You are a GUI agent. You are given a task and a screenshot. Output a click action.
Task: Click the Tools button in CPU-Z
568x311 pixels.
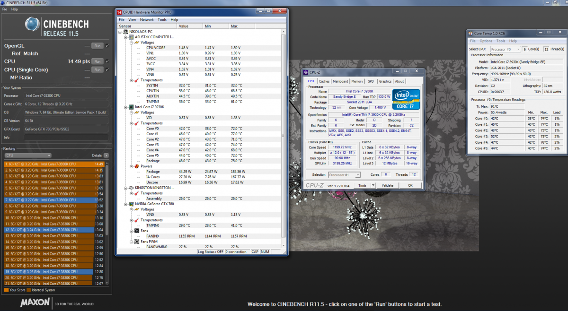[362, 185]
